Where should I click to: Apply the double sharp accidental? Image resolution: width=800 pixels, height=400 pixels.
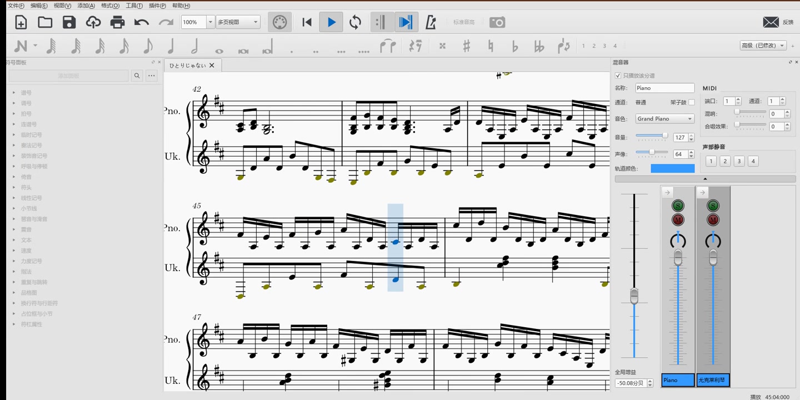[x=442, y=46]
